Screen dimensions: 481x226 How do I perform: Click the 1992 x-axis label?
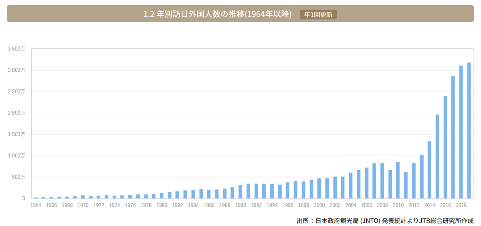pyautogui.click(x=256, y=205)
